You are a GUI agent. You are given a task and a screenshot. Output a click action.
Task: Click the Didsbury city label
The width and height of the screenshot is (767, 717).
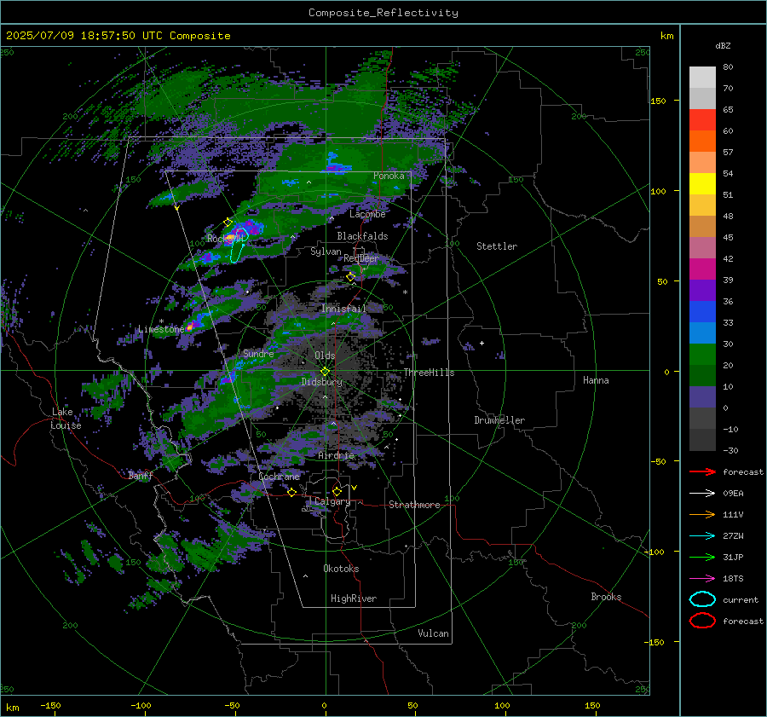pyautogui.click(x=322, y=382)
